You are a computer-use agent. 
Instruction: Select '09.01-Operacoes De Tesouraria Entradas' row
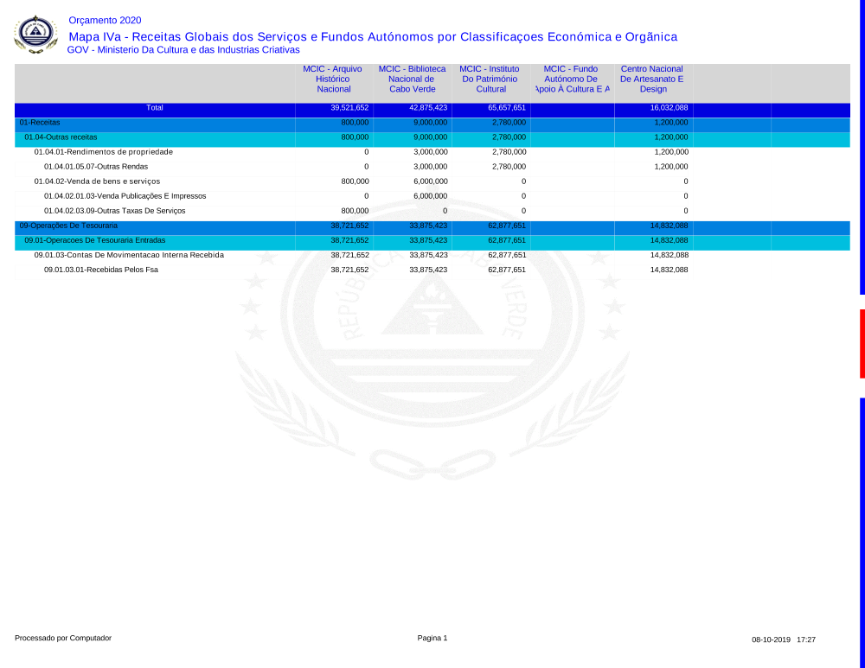tap(94, 240)
